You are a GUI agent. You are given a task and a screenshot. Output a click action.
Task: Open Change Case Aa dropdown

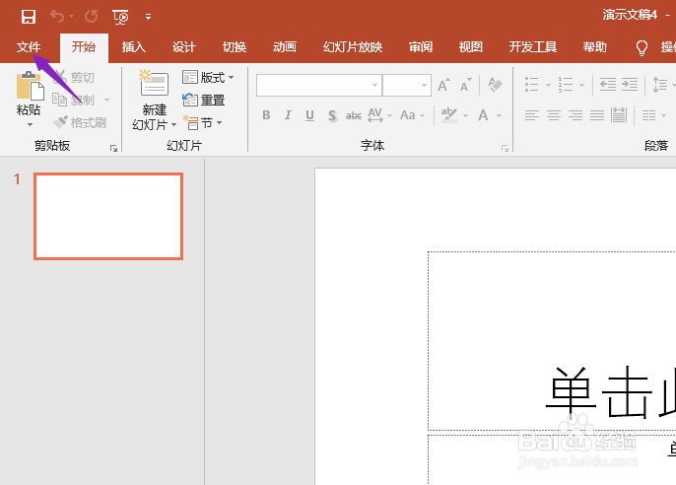click(412, 115)
